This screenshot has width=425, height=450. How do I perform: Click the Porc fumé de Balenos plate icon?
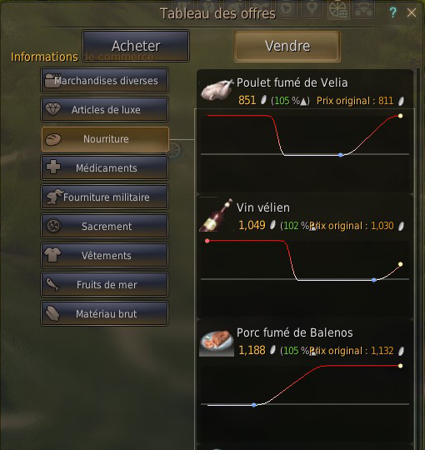click(x=217, y=342)
